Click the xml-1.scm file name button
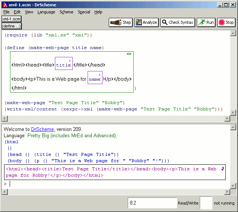 12,19
